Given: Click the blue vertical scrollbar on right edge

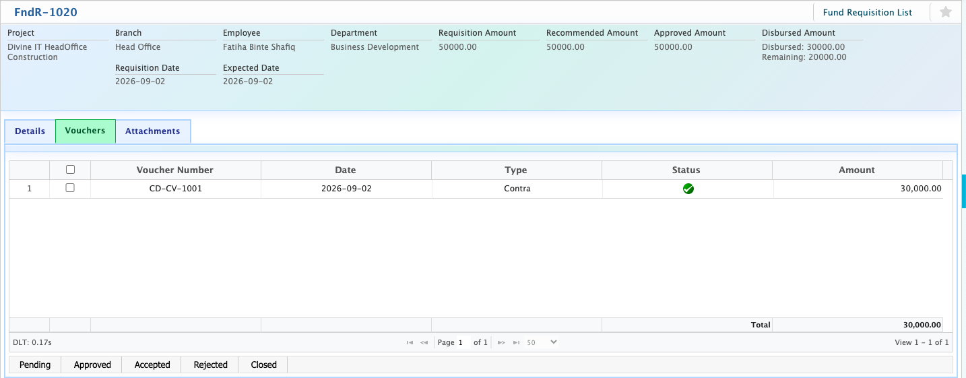Looking at the screenshot, I should [x=963, y=190].
